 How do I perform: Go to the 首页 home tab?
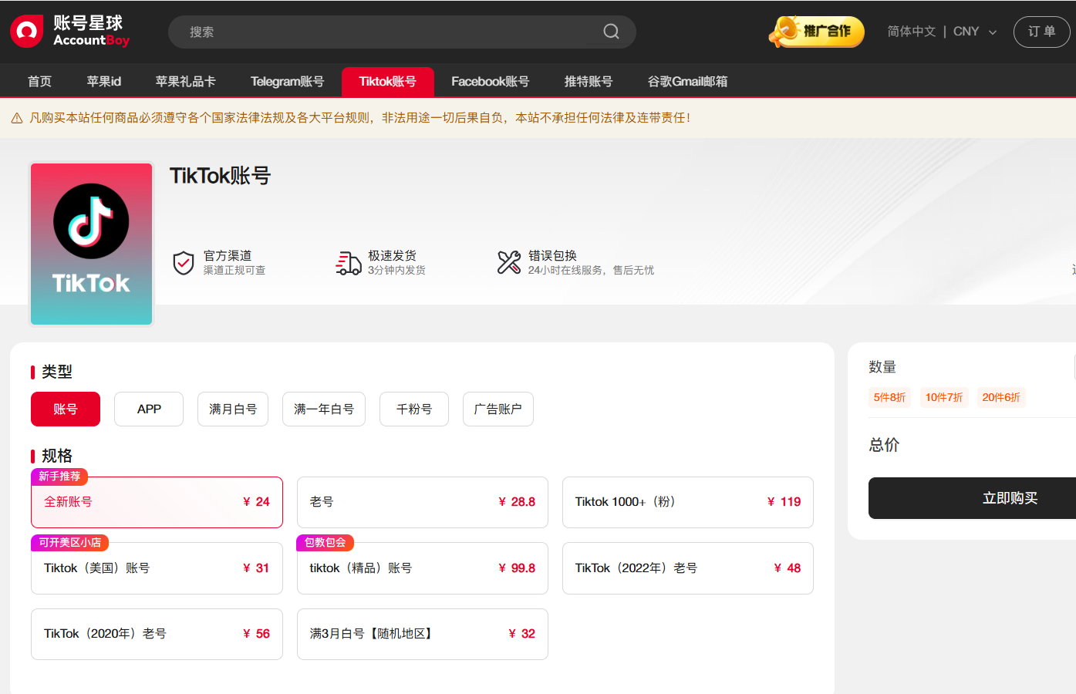[40, 82]
